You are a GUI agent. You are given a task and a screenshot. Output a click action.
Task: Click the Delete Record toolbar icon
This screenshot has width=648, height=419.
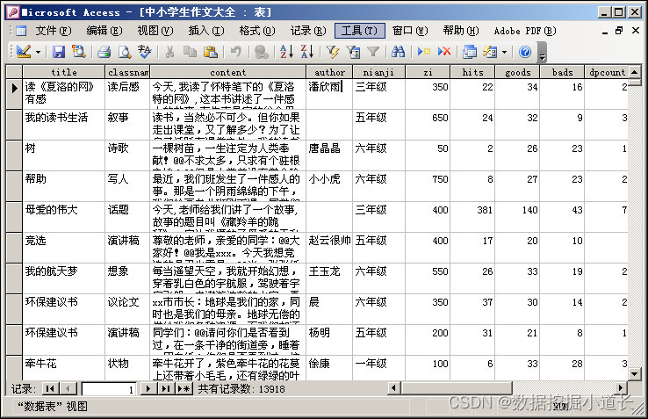(444, 52)
